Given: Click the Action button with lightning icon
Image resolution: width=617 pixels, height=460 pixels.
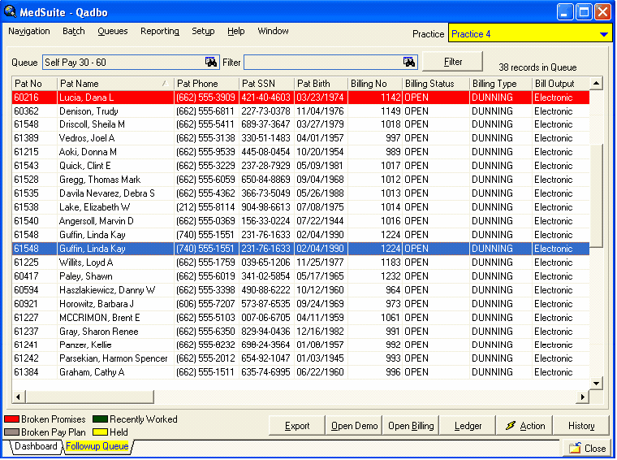Looking at the screenshot, I should 525,426.
